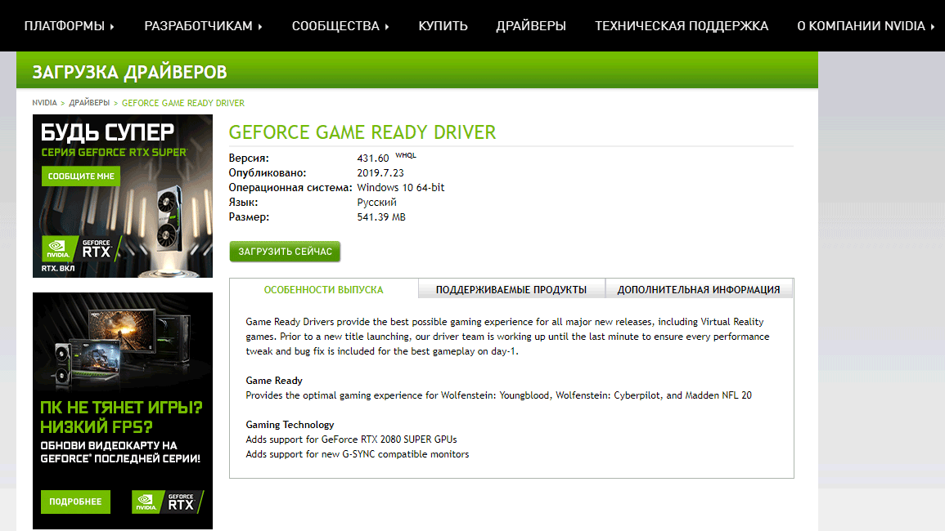Viewport: 945px width, 531px height.
Task: Click the NVIDIA breadcrumb link
Action: point(45,103)
